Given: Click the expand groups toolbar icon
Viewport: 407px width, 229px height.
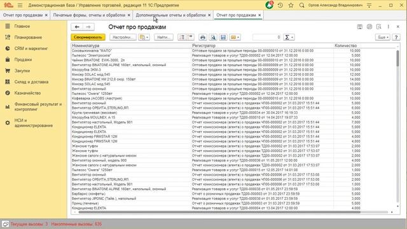Looking at the screenshot, I should tap(182, 38).
